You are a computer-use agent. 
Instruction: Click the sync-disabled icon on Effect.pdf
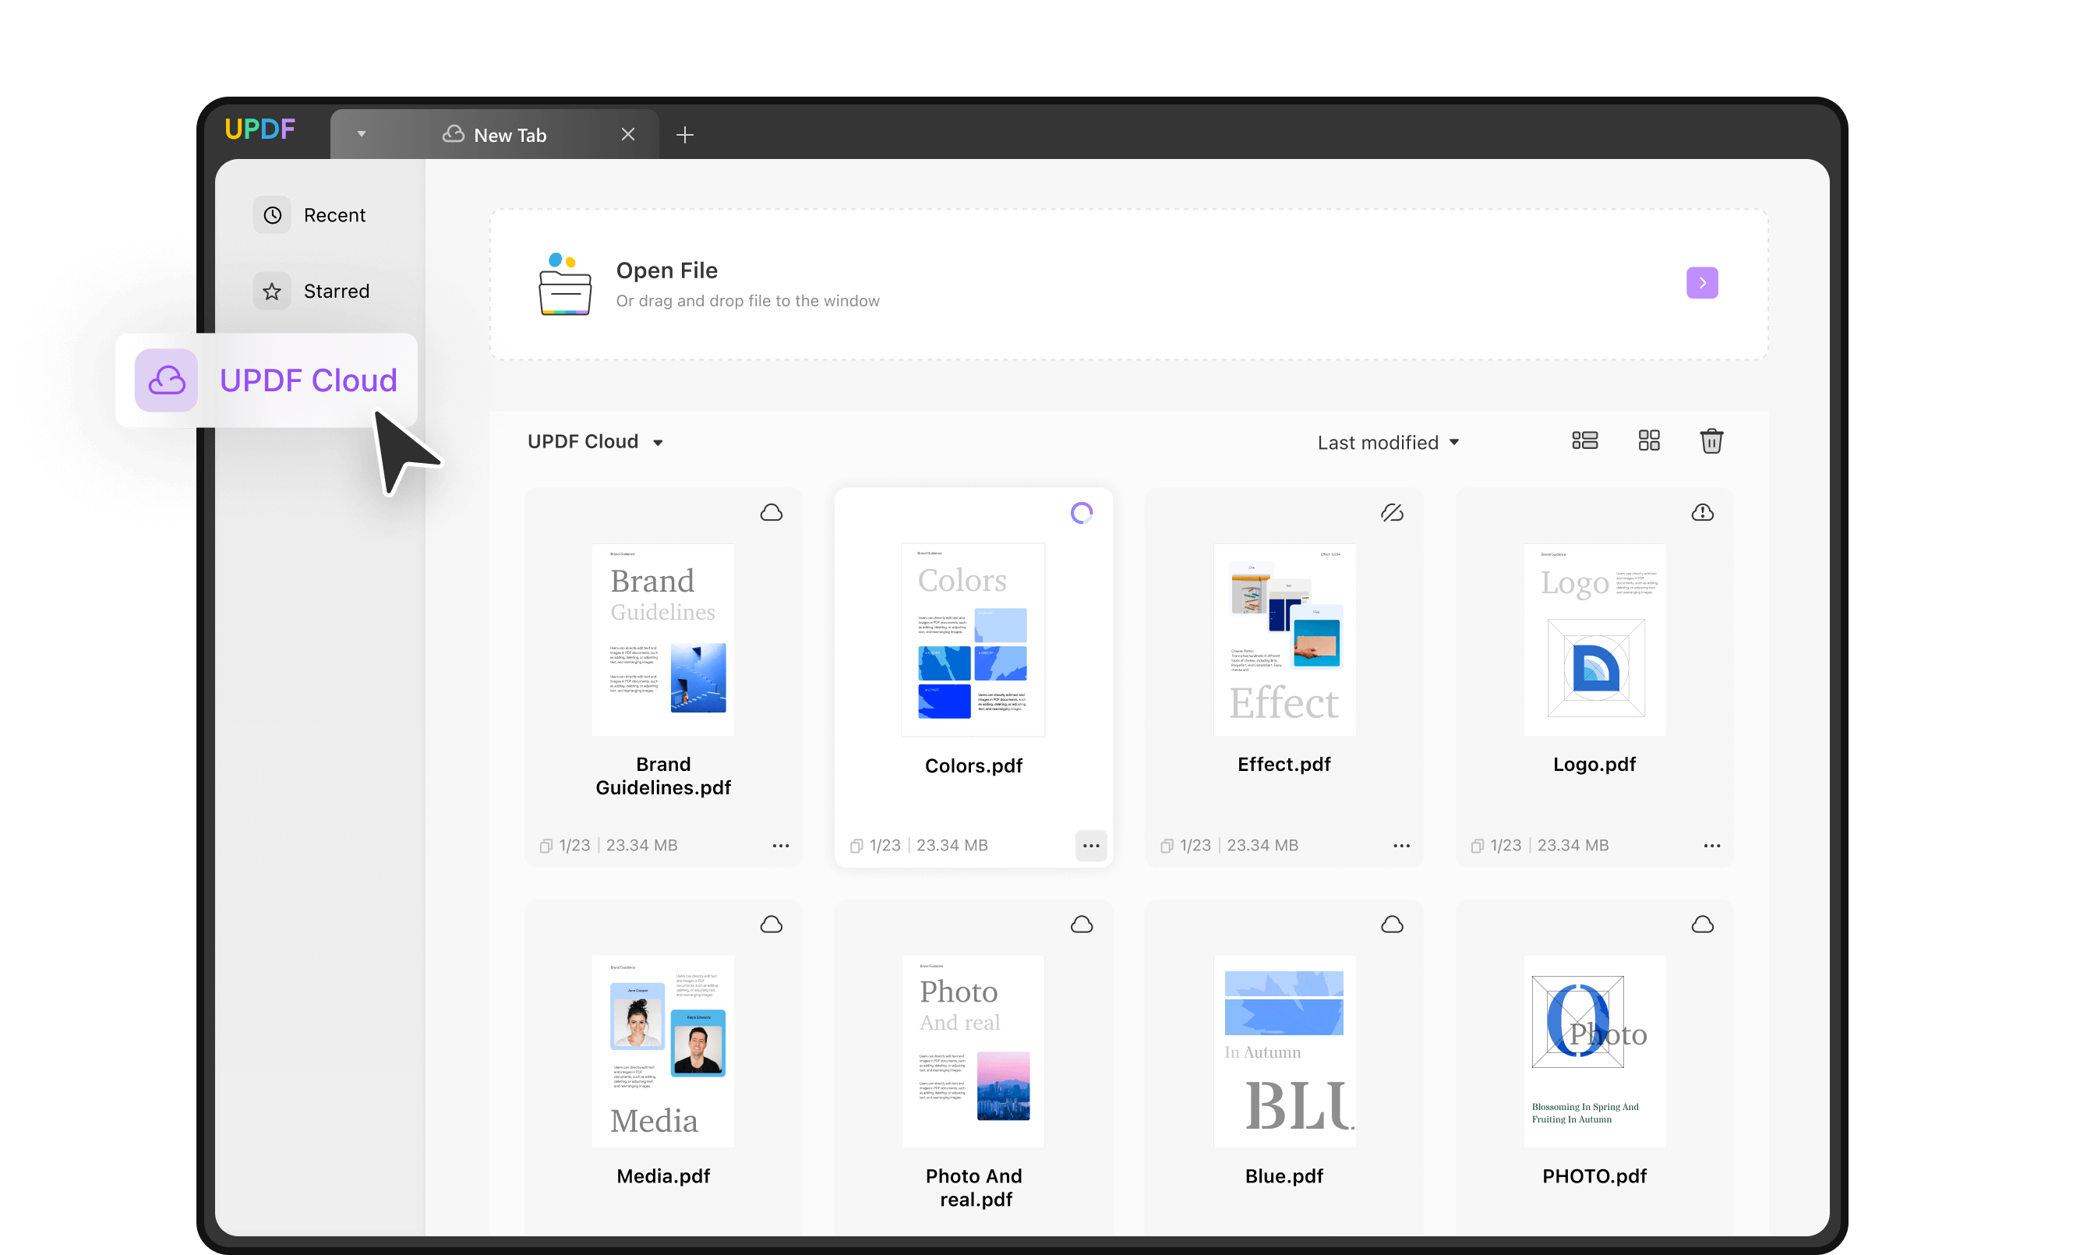[x=1391, y=512]
